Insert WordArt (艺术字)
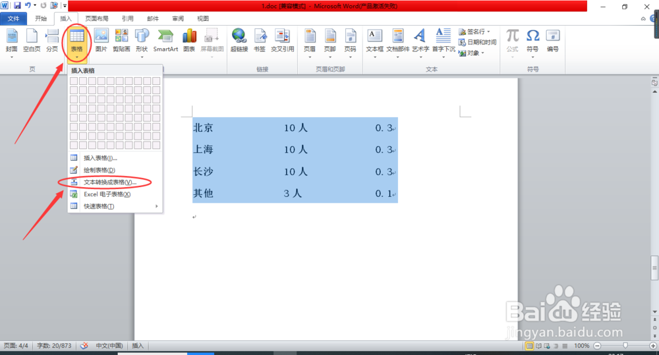Screen dimensions: 659x355 420,42
